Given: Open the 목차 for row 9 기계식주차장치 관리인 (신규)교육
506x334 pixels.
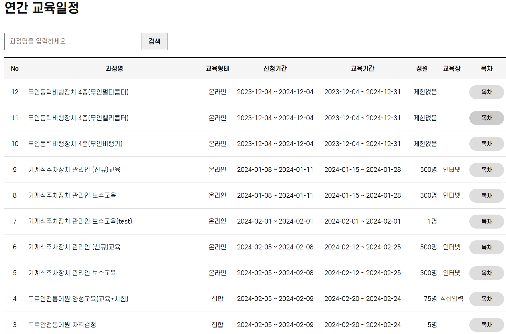Looking at the screenshot, I should 486,170.
